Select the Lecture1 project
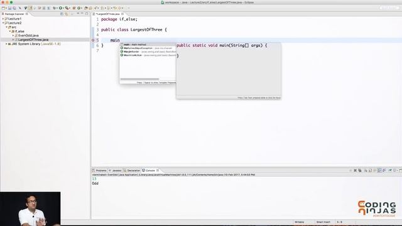Screen dimensions: 402x226 (14, 19)
